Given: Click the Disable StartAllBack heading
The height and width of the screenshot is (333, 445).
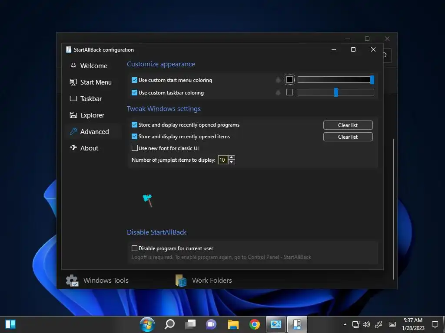Looking at the screenshot, I should pos(156,232).
